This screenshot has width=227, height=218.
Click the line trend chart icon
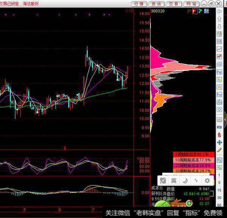click(219, 49)
